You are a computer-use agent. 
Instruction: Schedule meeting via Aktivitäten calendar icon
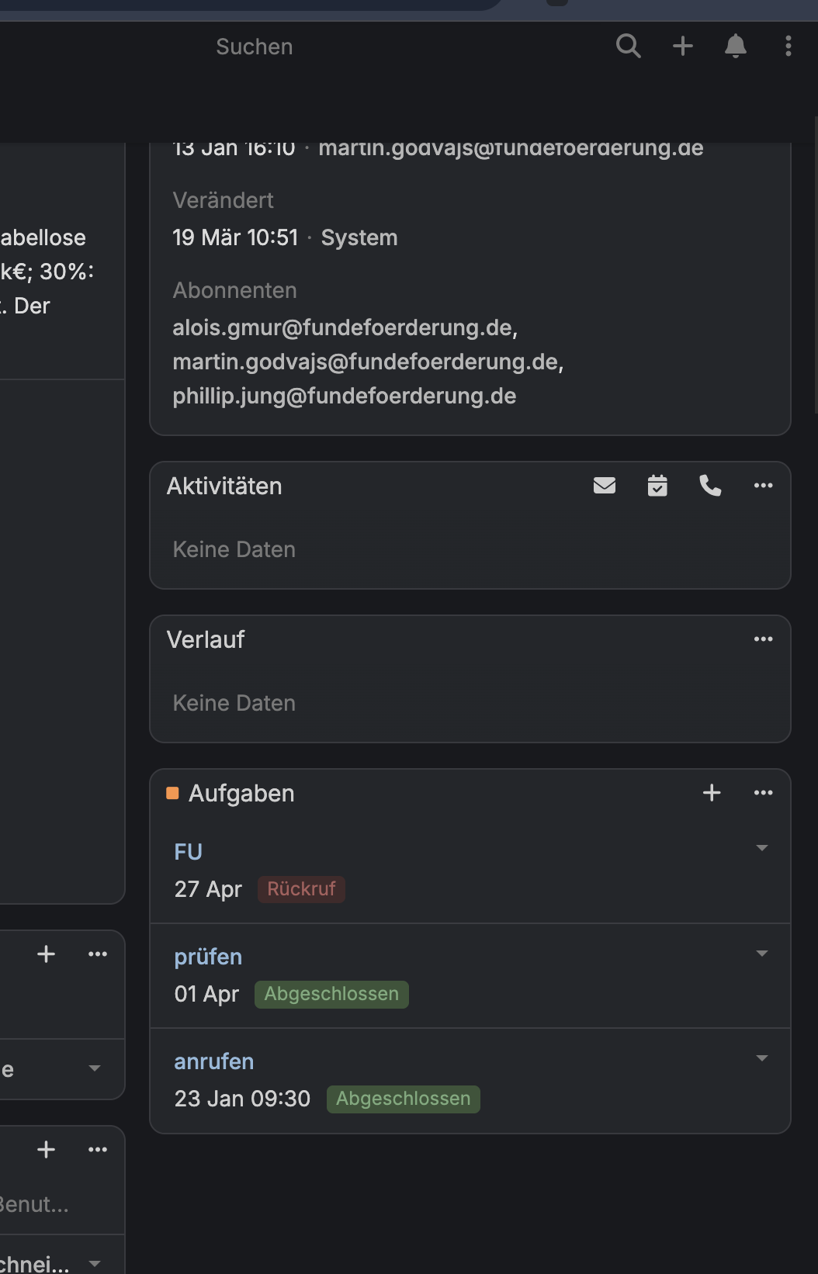657,486
